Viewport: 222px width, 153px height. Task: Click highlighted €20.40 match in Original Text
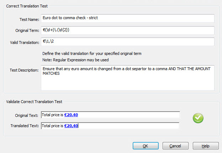(71, 115)
